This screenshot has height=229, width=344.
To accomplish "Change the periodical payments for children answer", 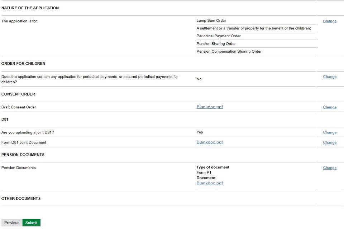I will click(x=329, y=77).
